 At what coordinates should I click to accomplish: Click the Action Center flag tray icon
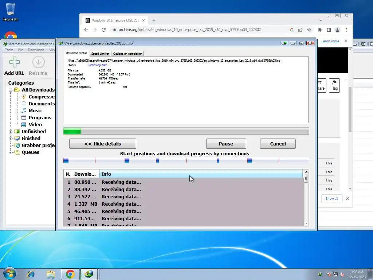click(x=329, y=274)
